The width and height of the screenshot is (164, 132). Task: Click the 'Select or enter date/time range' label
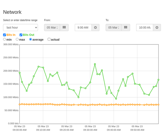click(x=20, y=20)
